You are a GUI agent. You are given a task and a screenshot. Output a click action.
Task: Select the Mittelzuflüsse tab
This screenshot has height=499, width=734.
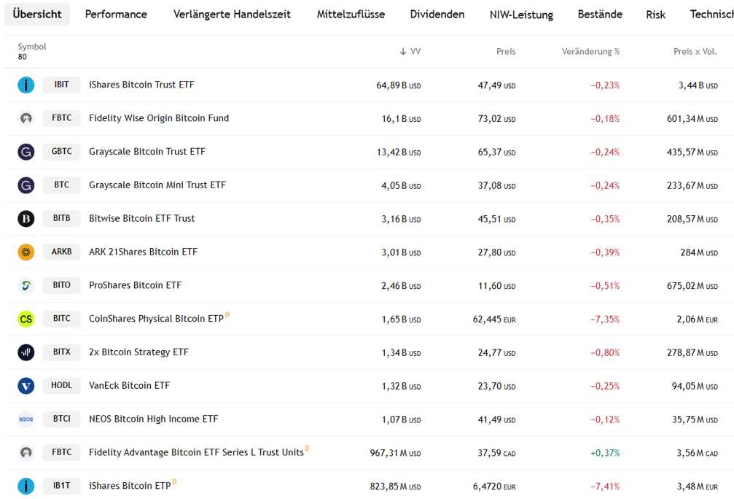point(351,15)
